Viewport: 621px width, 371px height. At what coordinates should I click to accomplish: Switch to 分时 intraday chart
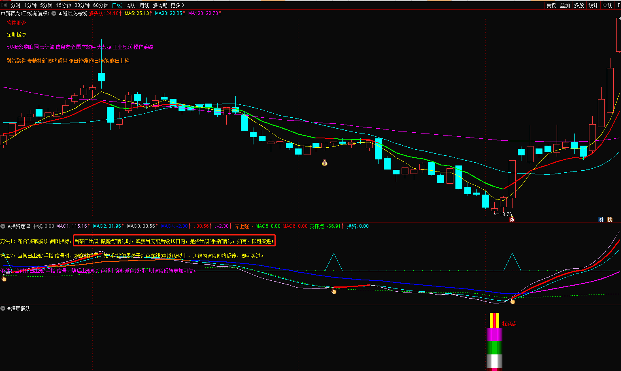[15, 5]
